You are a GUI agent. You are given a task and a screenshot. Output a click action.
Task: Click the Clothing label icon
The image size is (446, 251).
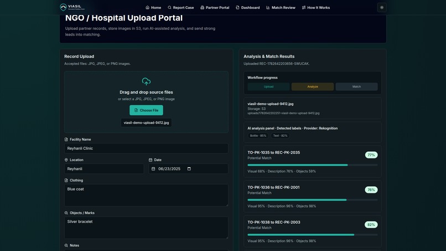66,181
